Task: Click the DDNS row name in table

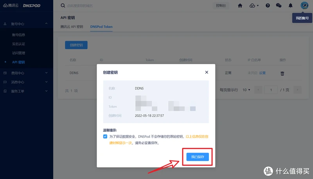Action: pos(74,73)
